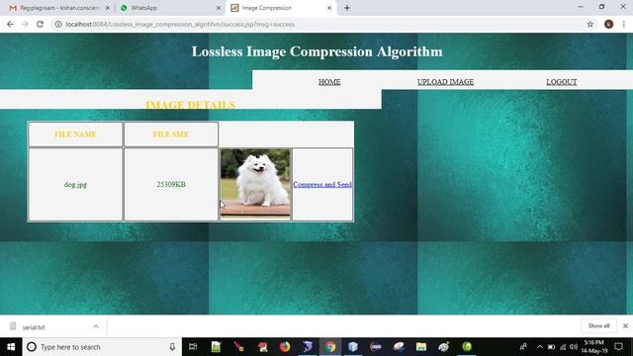Viewport: 633px width, 356px height.
Task: Click the Compress and Send link
Action: [322, 185]
